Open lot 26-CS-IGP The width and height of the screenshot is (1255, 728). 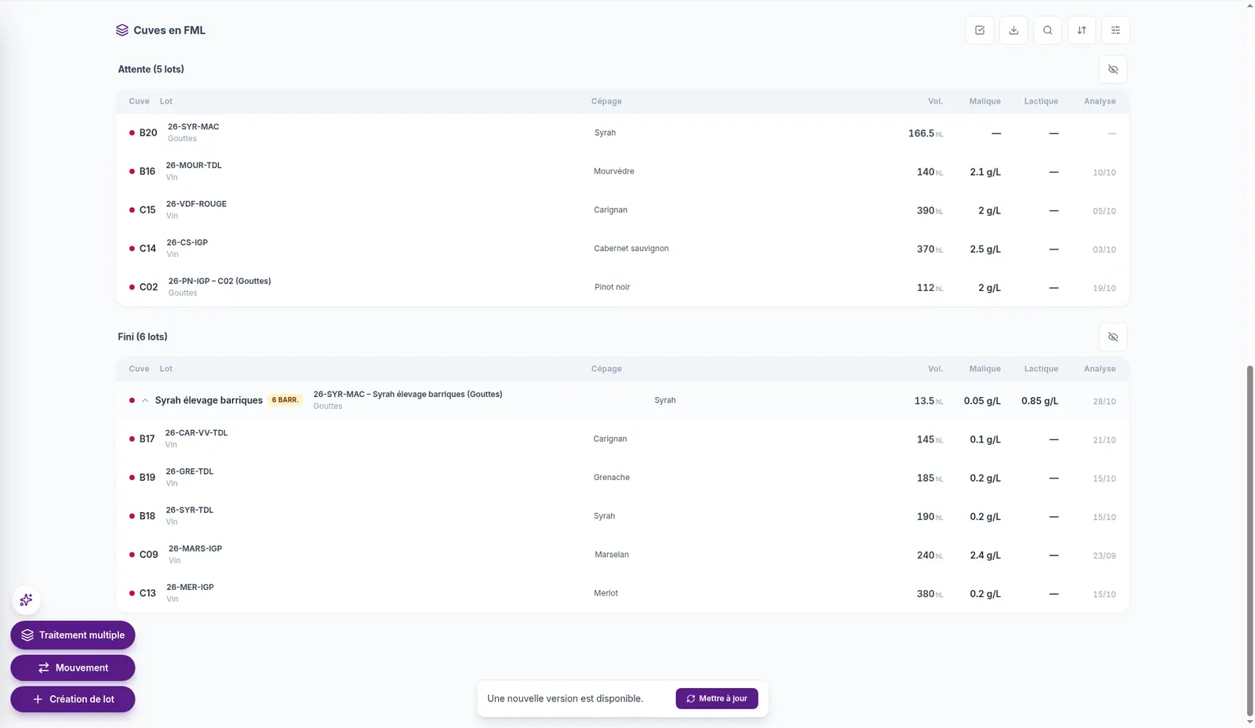point(187,242)
